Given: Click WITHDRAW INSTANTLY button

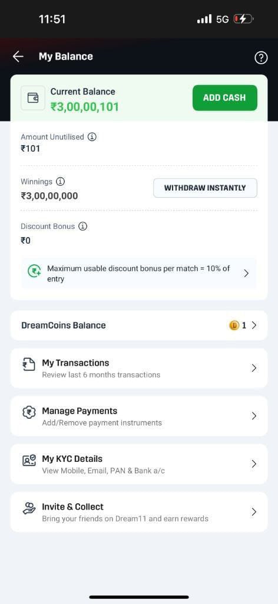Looking at the screenshot, I should [x=206, y=188].
